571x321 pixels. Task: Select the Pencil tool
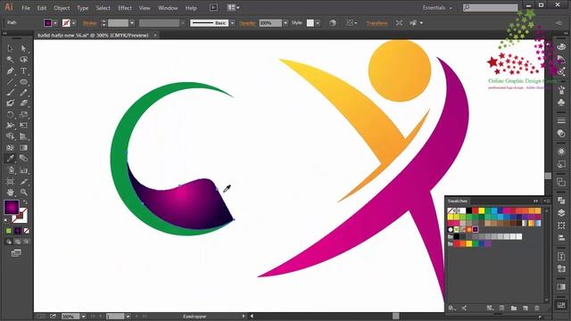point(24,93)
